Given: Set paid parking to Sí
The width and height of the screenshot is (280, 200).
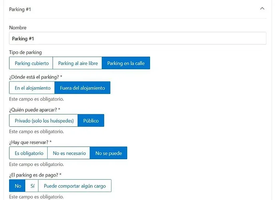Looking at the screenshot, I should click(32, 186).
